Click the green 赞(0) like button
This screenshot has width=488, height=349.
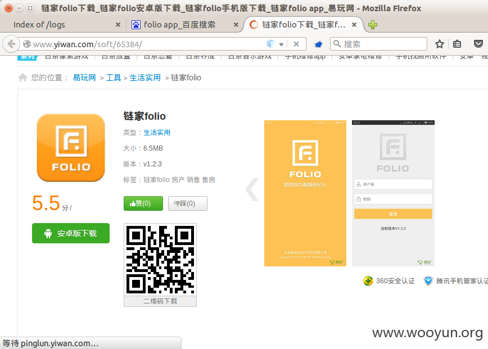point(143,203)
